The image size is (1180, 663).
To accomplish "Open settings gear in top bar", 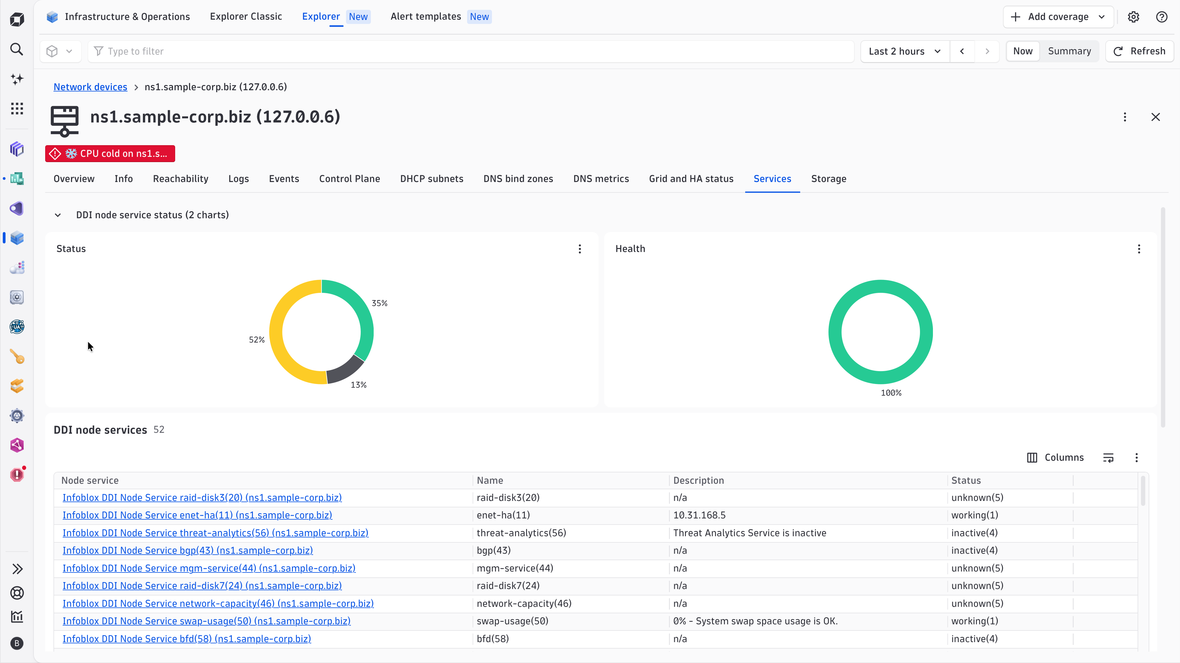I will click(1133, 17).
